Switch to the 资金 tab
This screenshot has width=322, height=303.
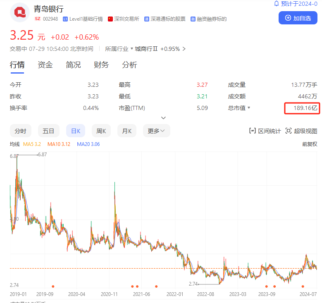[45, 65]
